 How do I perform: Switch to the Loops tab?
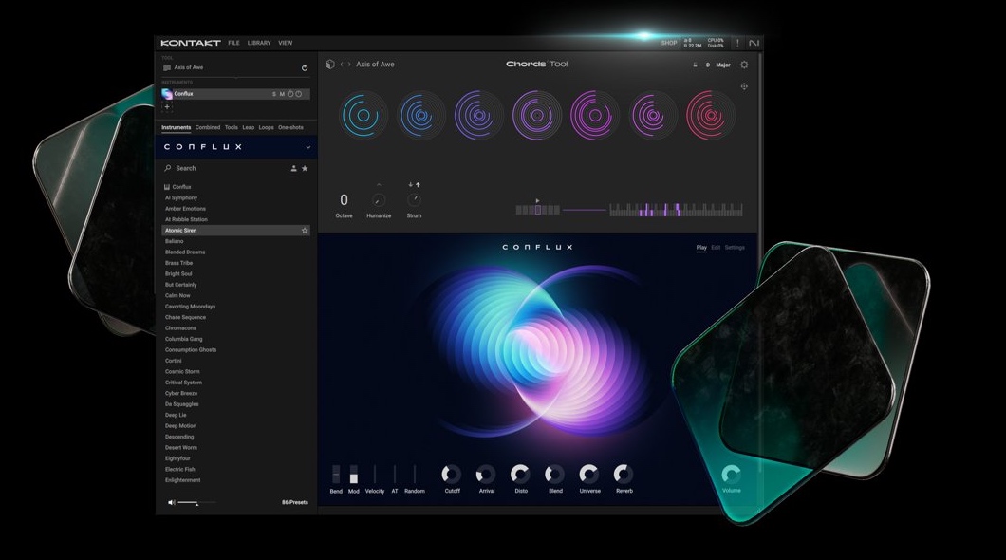[267, 127]
